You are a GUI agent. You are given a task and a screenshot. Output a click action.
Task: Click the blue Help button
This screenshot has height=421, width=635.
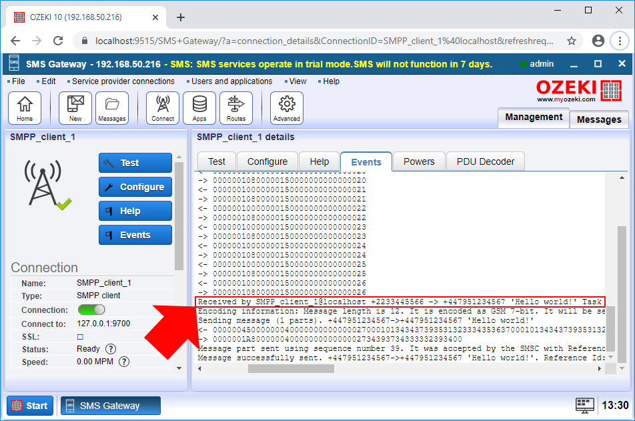(x=135, y=211)
